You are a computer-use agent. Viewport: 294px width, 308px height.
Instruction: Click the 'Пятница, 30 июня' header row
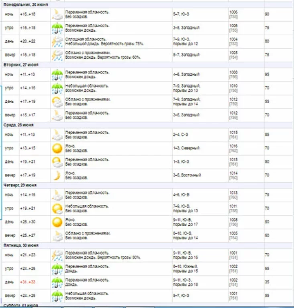coord(24,245)
